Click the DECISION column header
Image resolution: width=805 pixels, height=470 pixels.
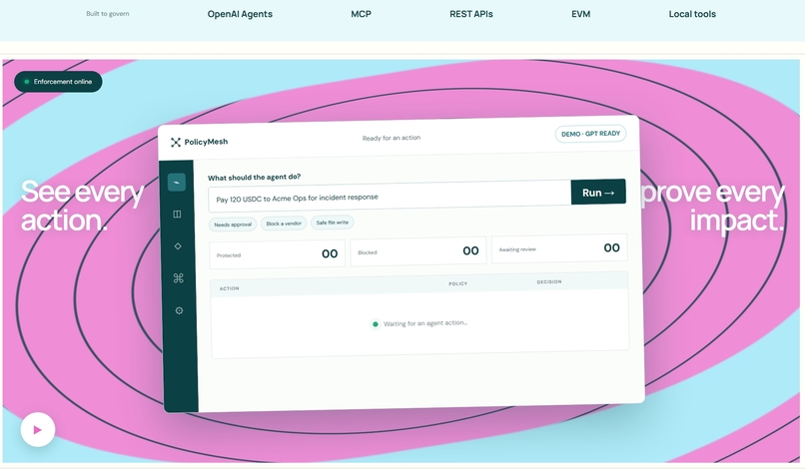(x=549, y=281)
